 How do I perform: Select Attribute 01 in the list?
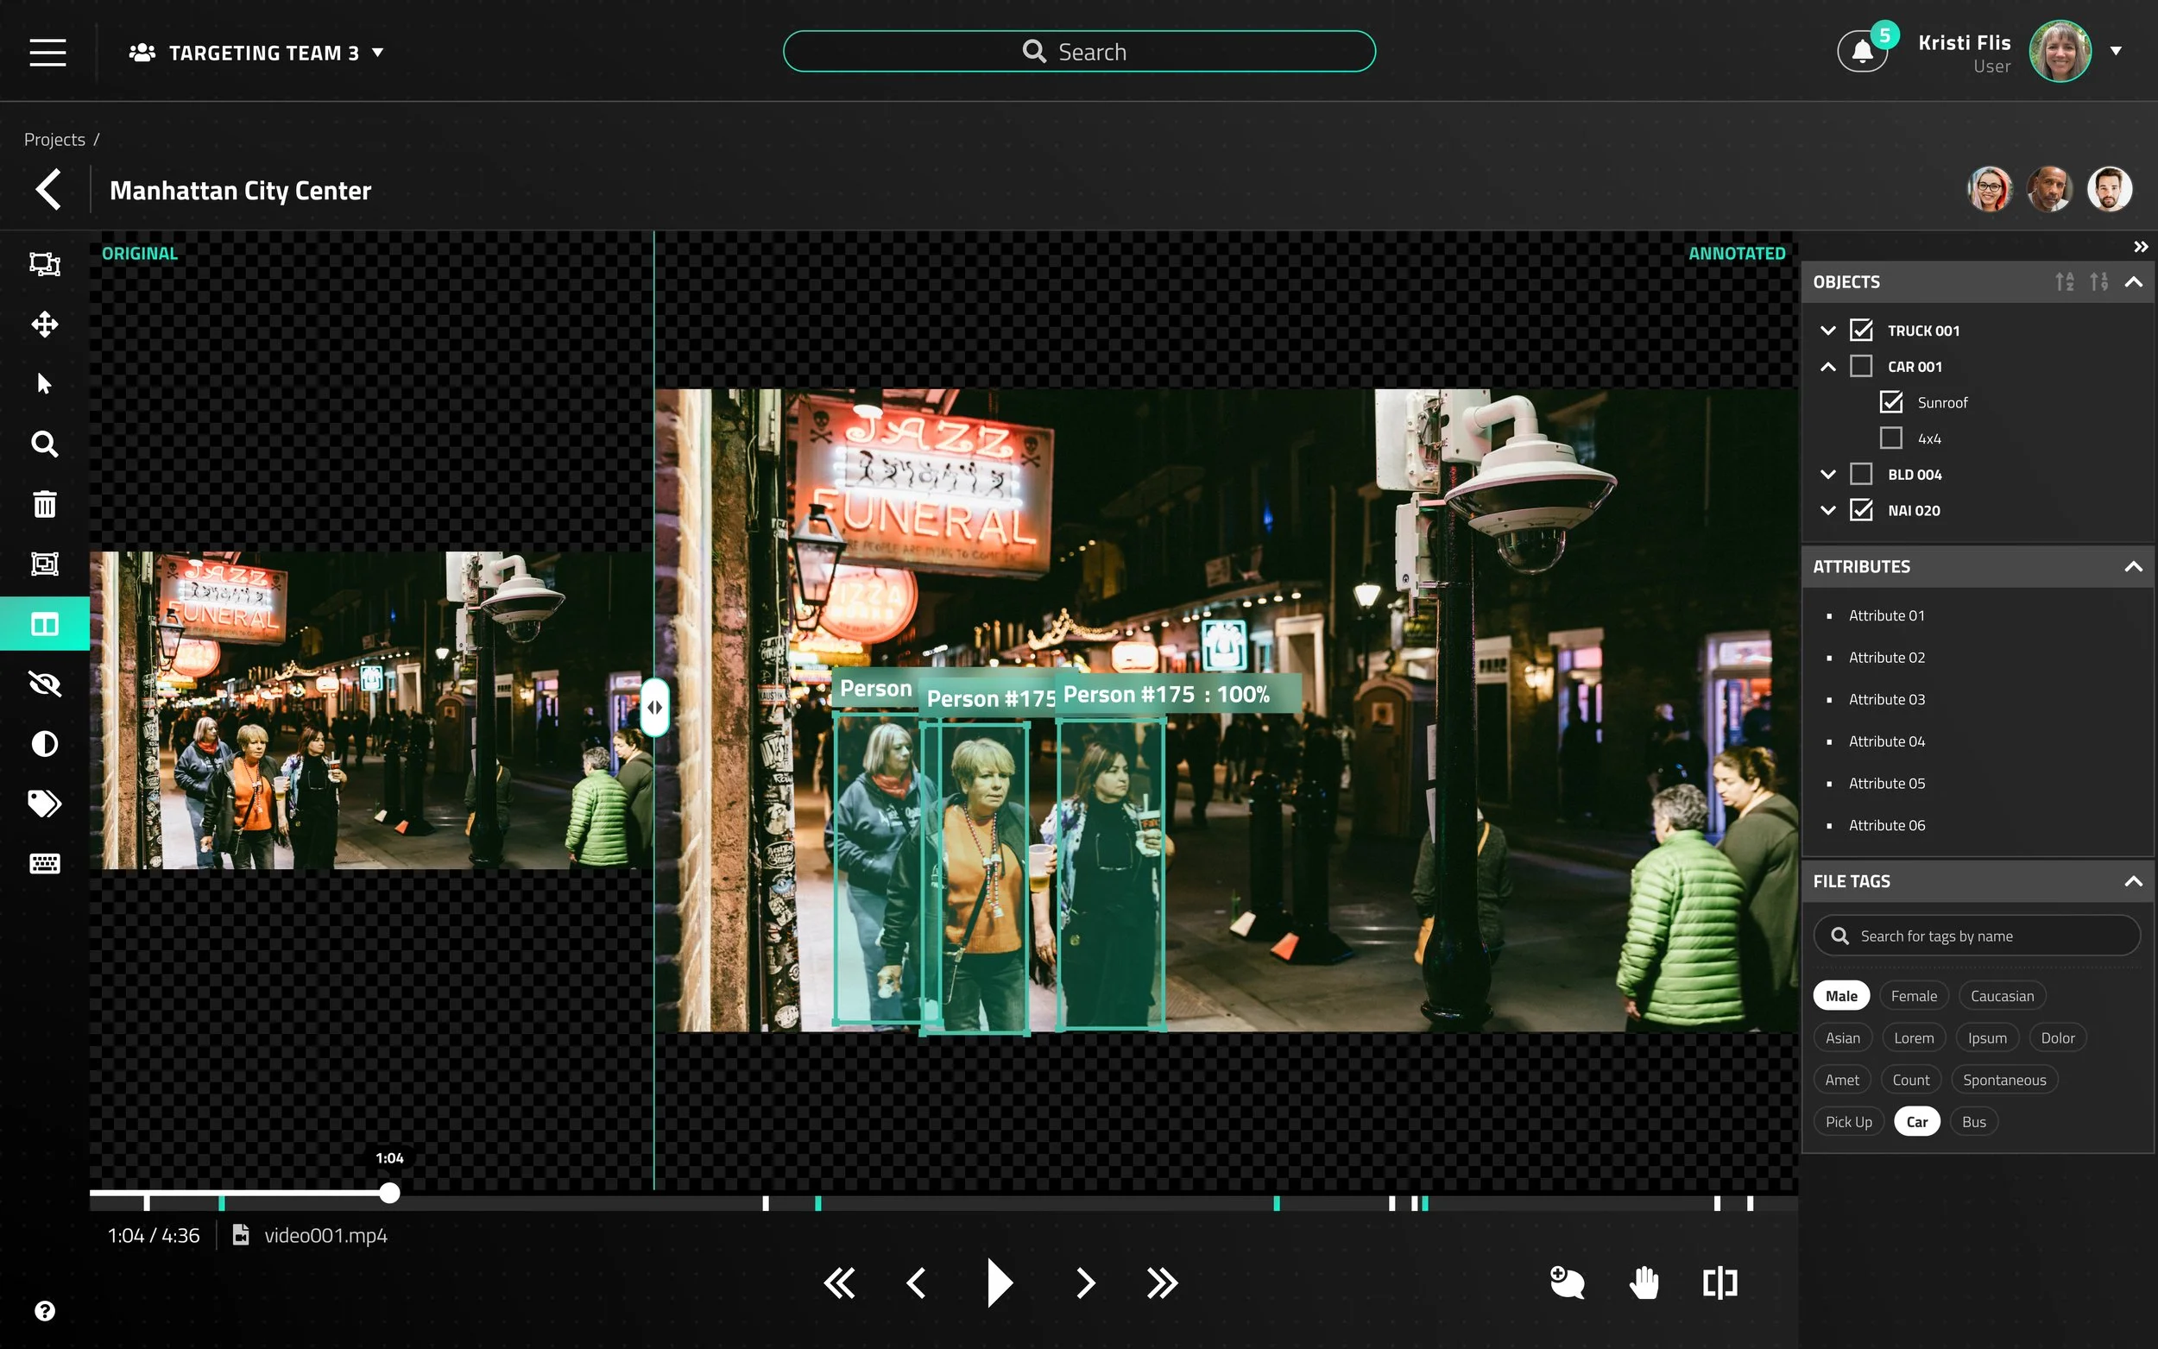point(1886,615)
